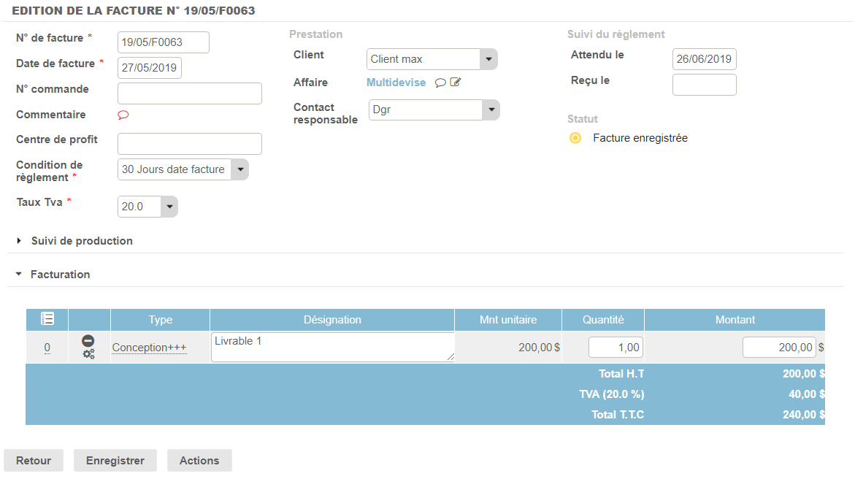Click the N° commande input field
This screenshot has width=855, height=479.
tap(190, 93)
